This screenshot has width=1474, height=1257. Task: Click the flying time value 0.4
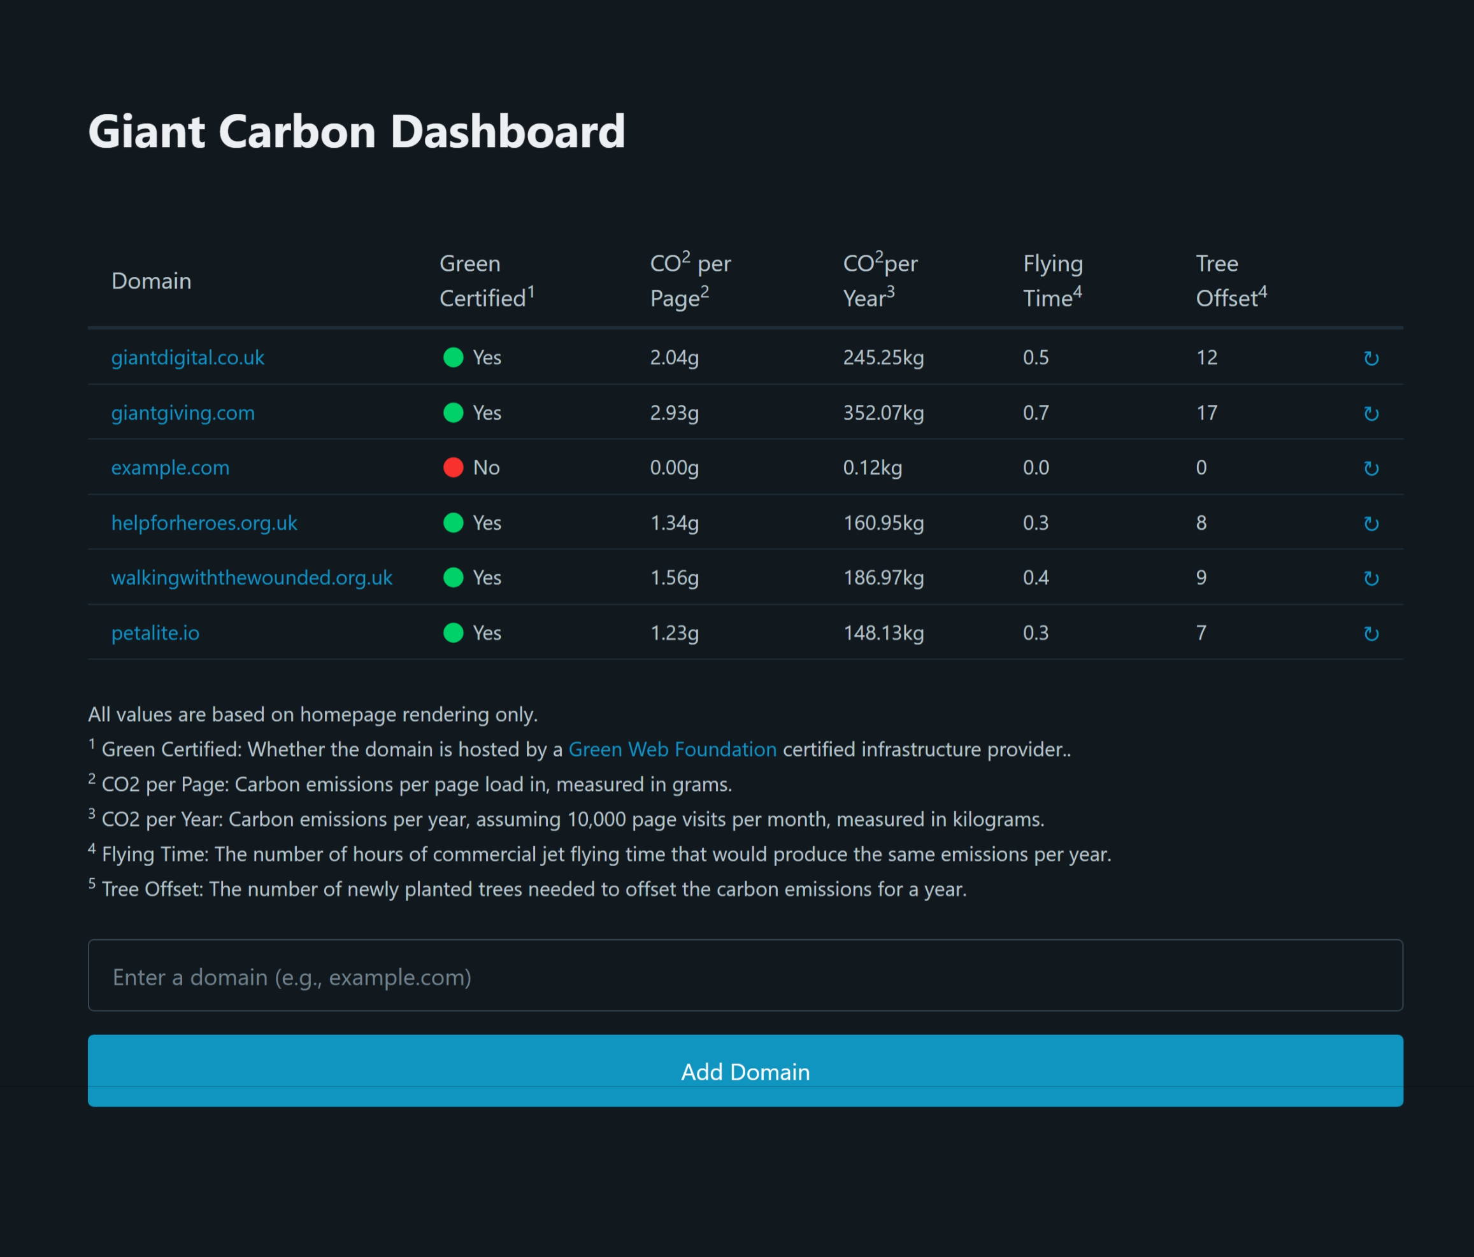pyautogui.click(x=1036, y=578)
